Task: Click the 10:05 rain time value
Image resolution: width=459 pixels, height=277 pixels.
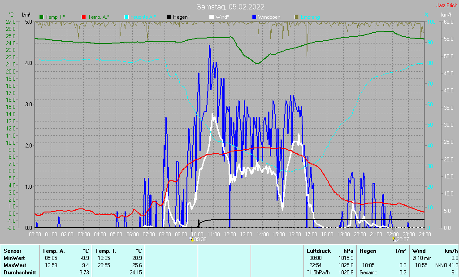Action: tap(368, 265)
